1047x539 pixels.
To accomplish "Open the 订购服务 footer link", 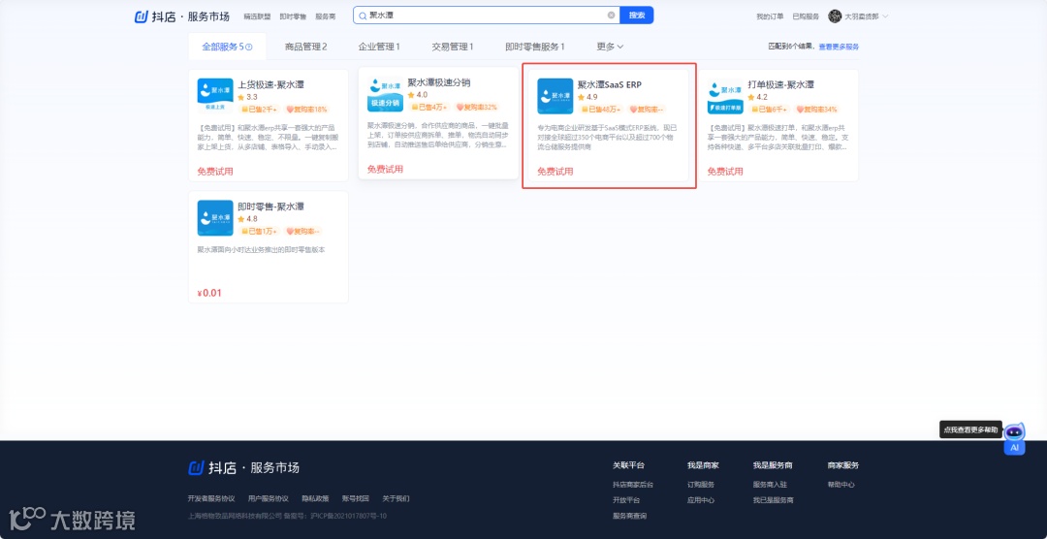I will 701,485.
